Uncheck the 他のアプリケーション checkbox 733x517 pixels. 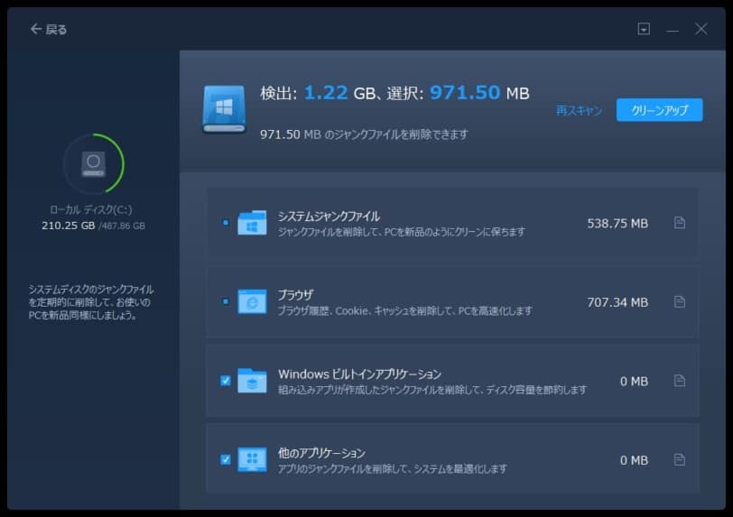click(226, 459)
